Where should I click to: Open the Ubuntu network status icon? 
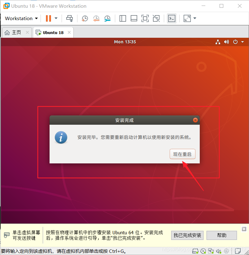click(x=218, y=42)
